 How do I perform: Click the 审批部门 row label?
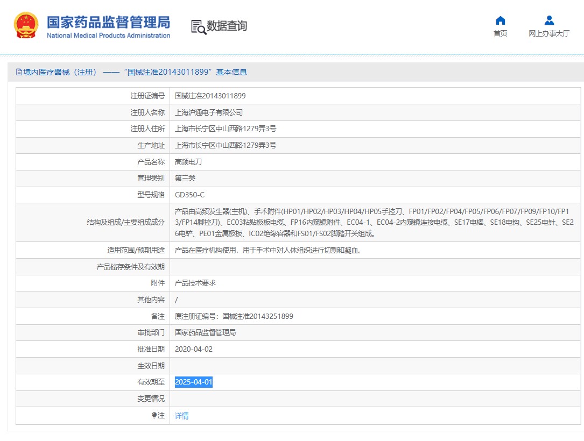click(x=151, y=333)
